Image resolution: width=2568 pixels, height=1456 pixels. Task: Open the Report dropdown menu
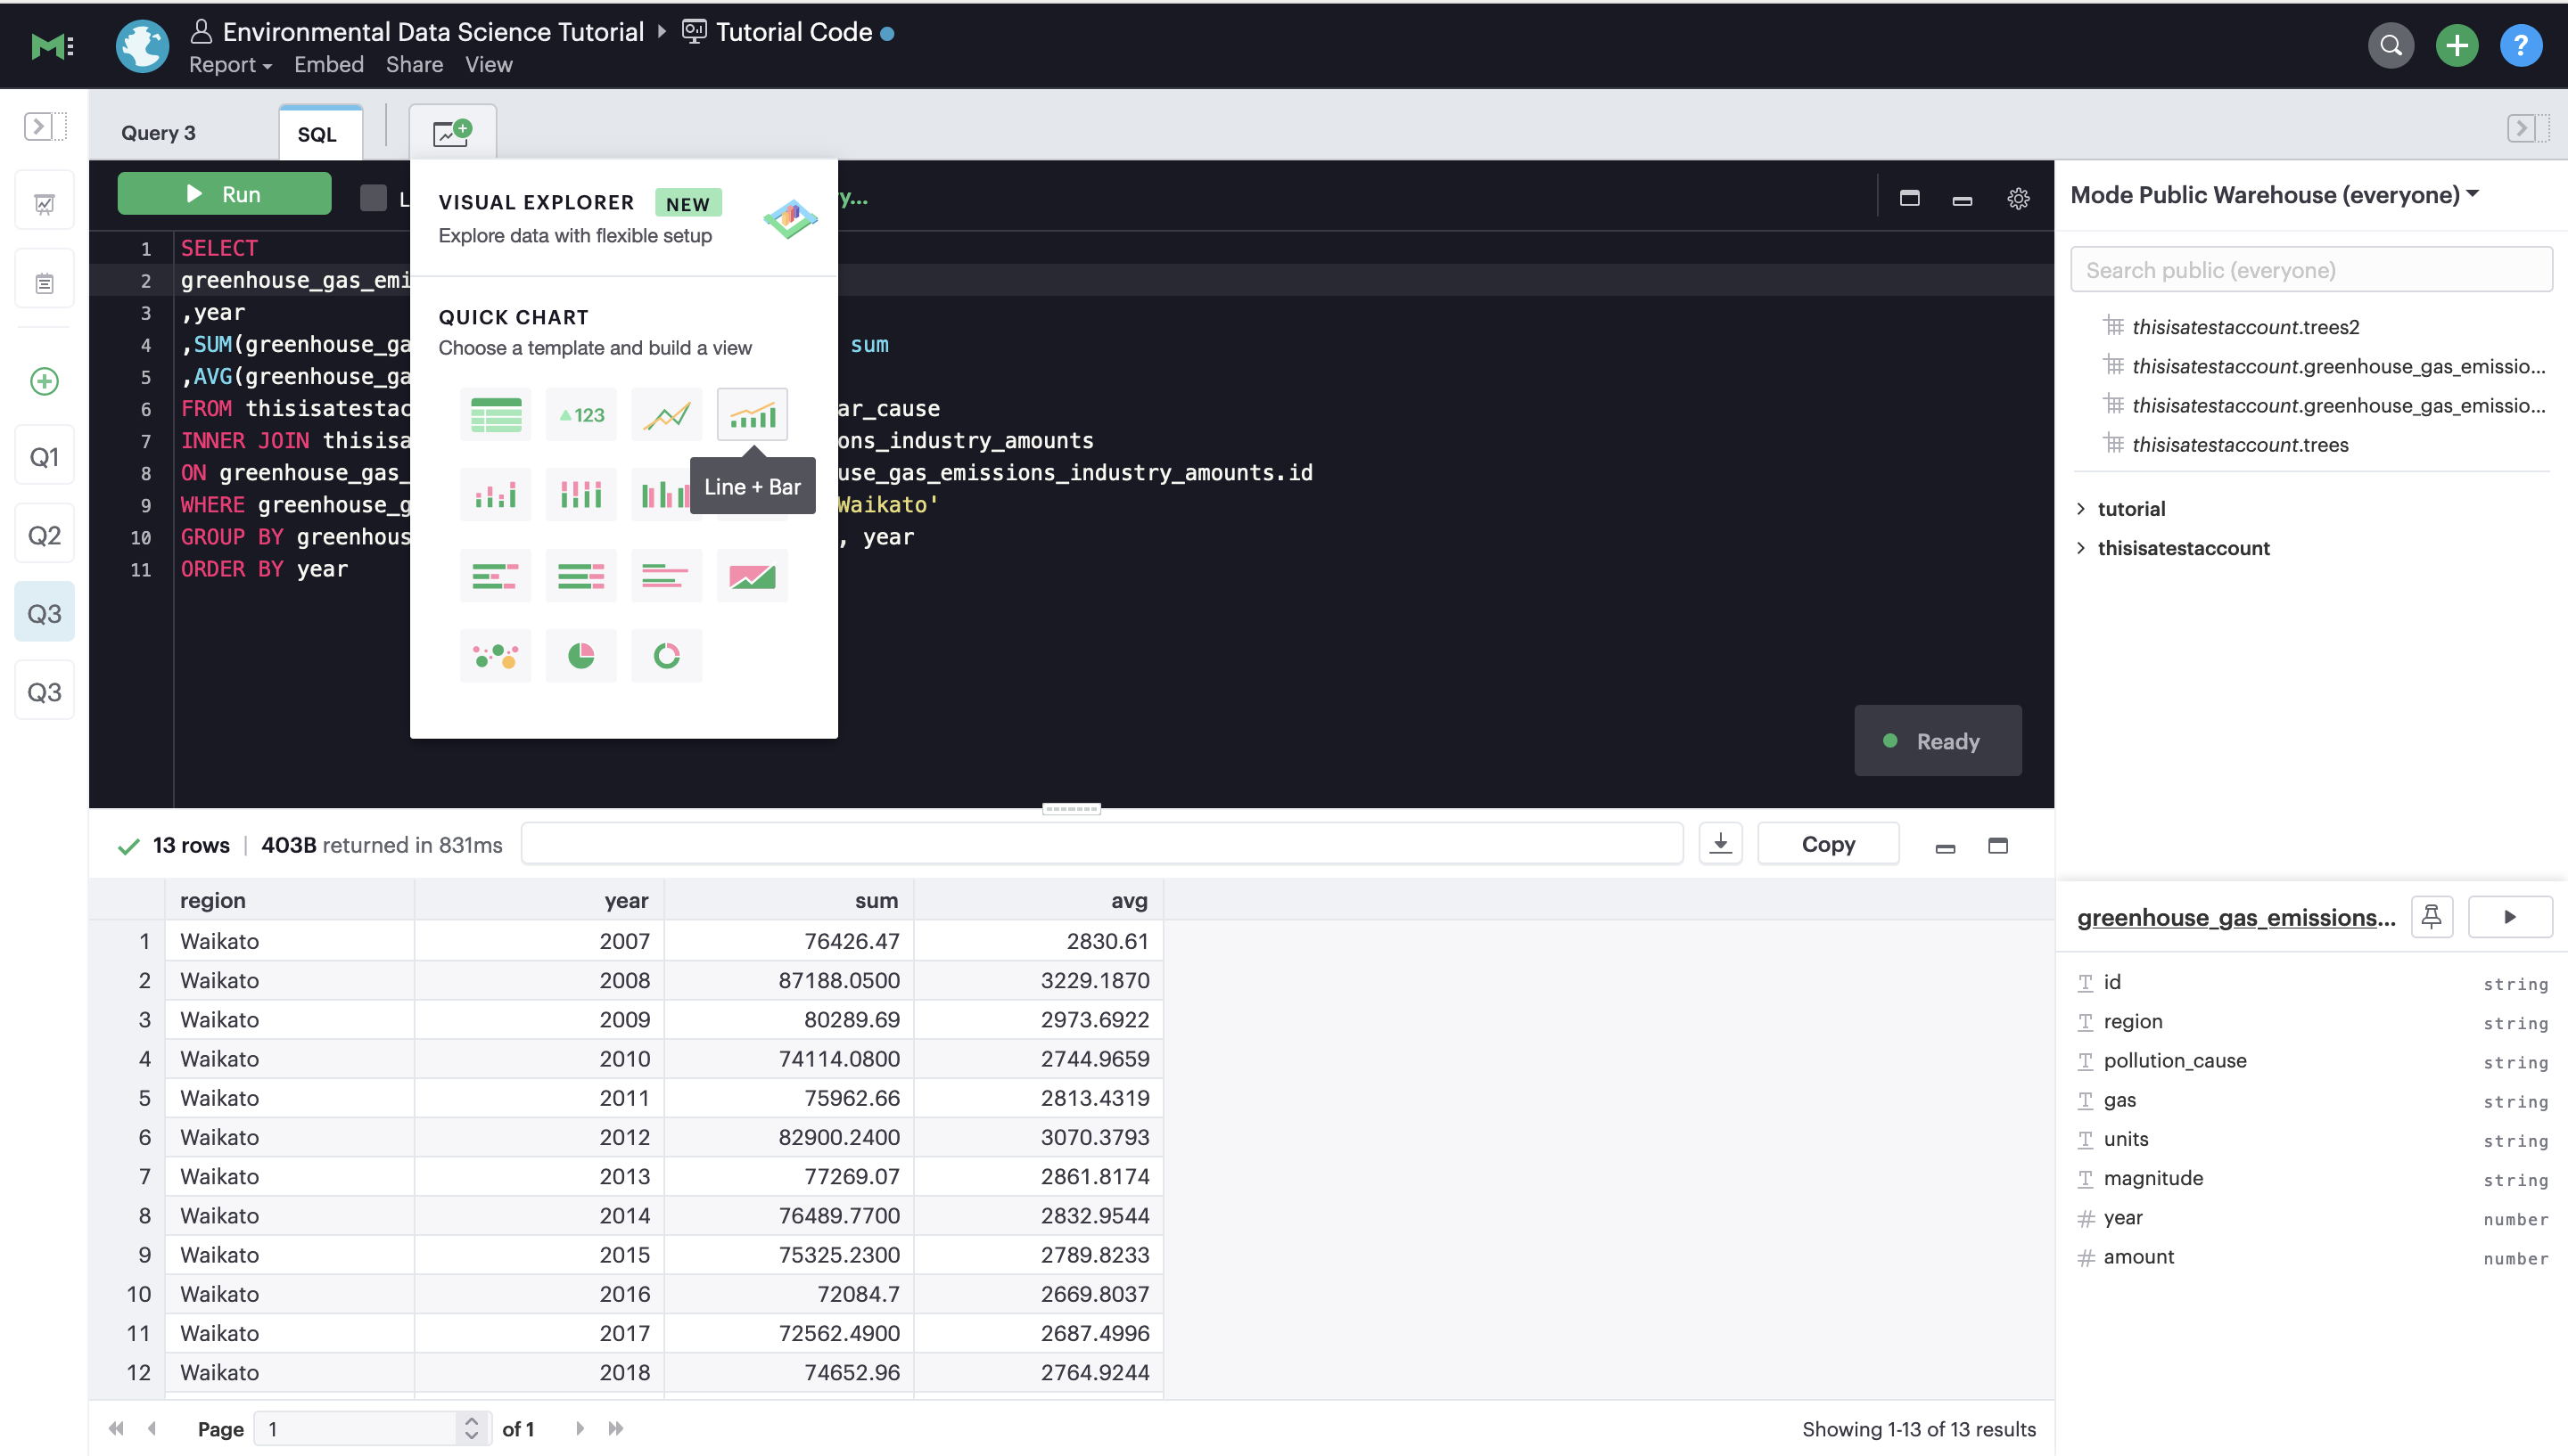(x=230, y=65)
